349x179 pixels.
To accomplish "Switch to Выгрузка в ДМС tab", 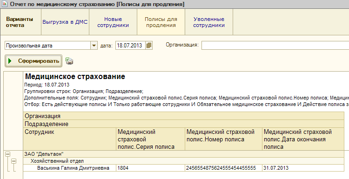I will (65, 22).
